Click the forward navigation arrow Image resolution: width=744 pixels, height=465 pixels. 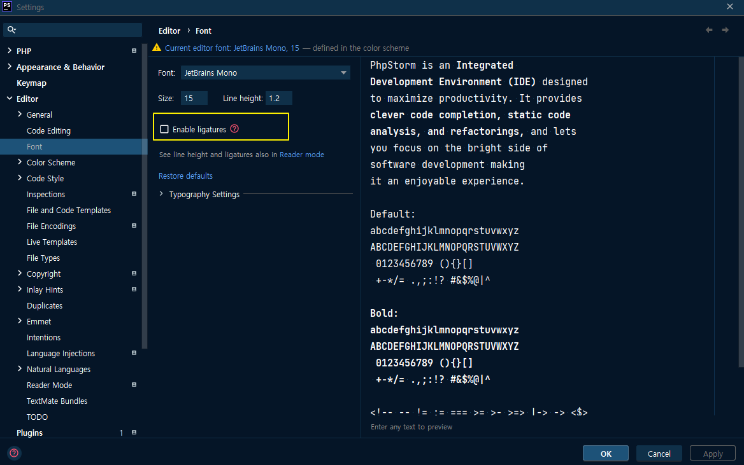[x=726, y=30]
